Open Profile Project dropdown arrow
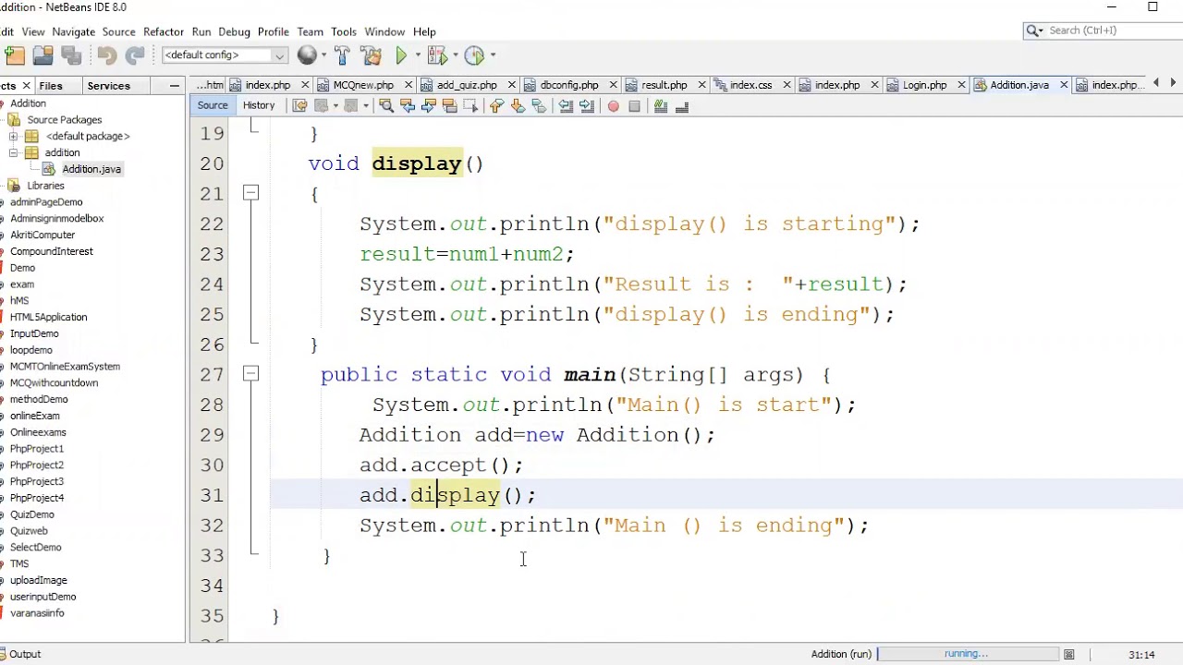The image size is (1183, 665). tap(492, 55)
